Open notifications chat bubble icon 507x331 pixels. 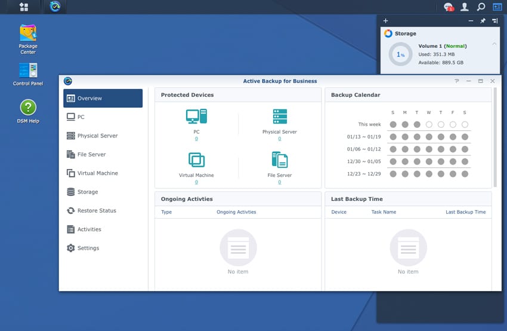point(449,7)
